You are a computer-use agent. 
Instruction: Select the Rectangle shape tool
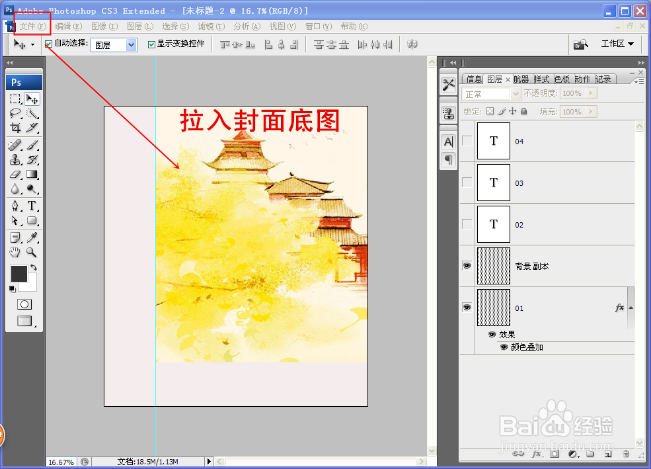point(32,220)
